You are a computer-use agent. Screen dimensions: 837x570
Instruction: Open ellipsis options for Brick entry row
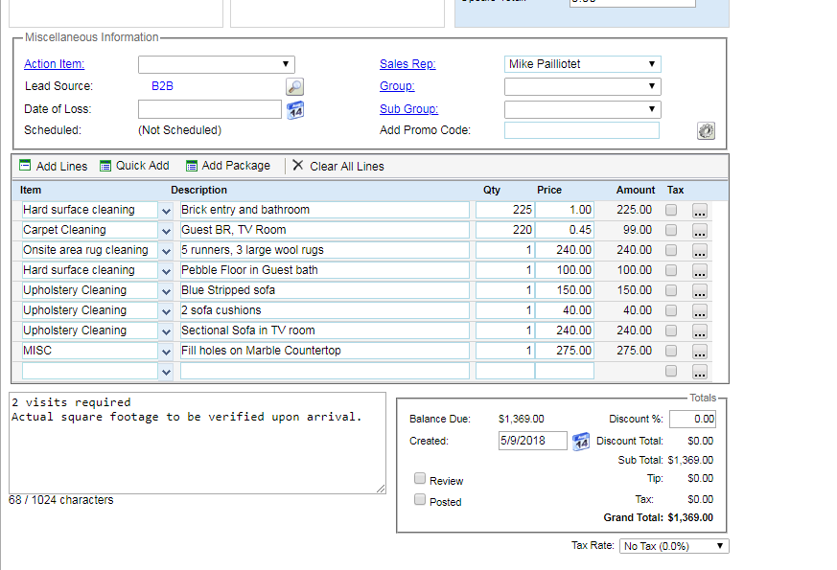[700, 211]
